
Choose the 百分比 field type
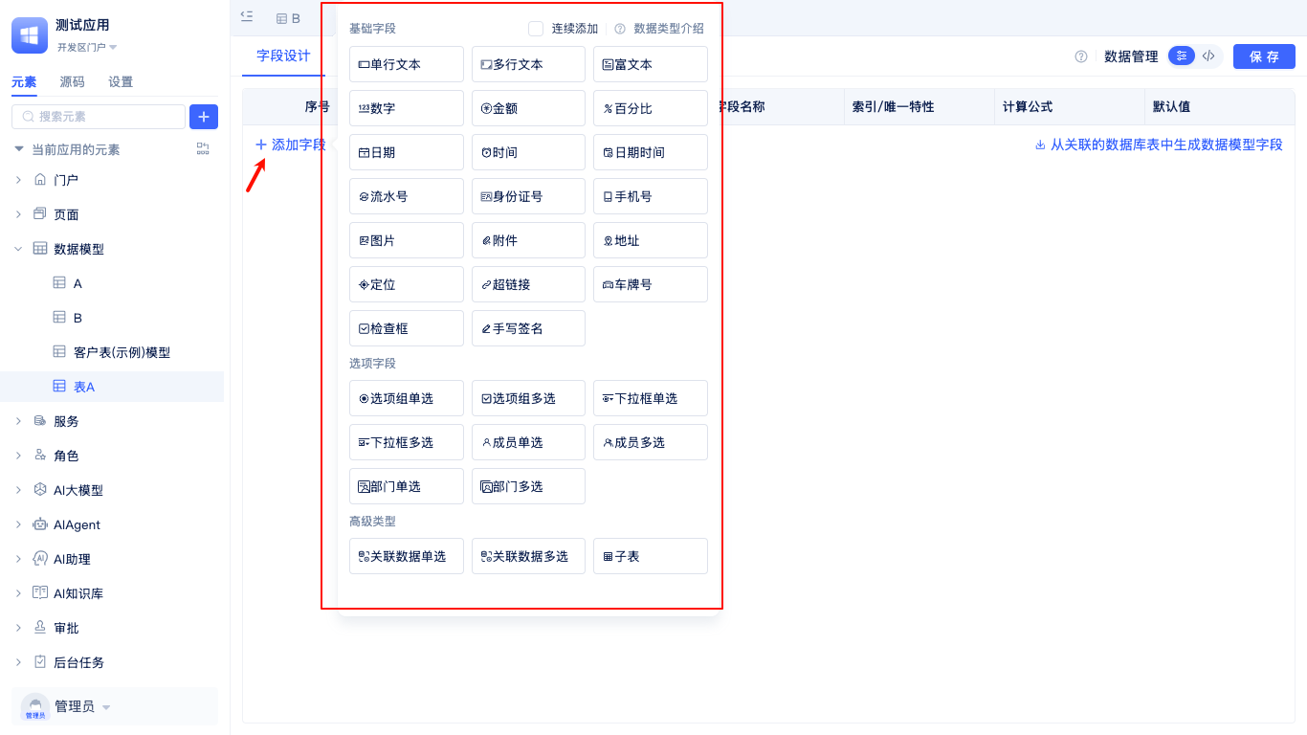[x=651, y=108]
